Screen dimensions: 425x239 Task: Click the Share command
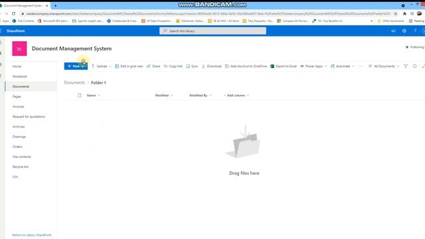pos(153,66)
